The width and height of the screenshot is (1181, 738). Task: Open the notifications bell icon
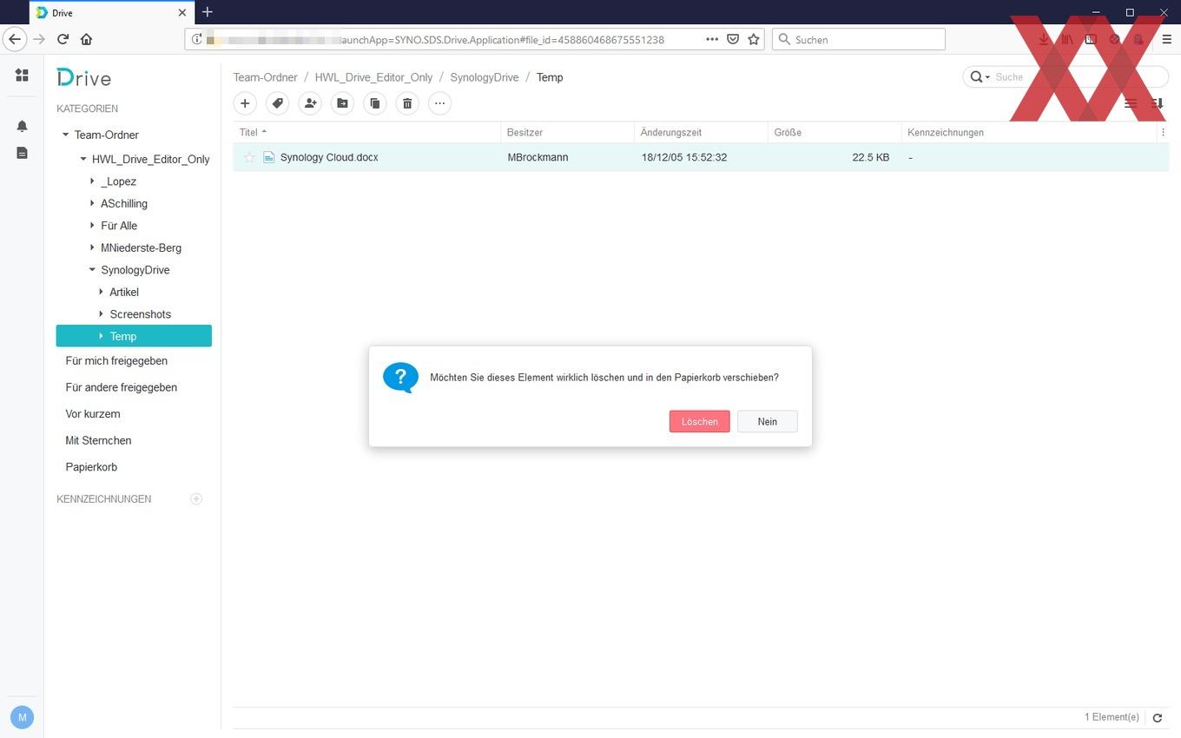(22, 126)
